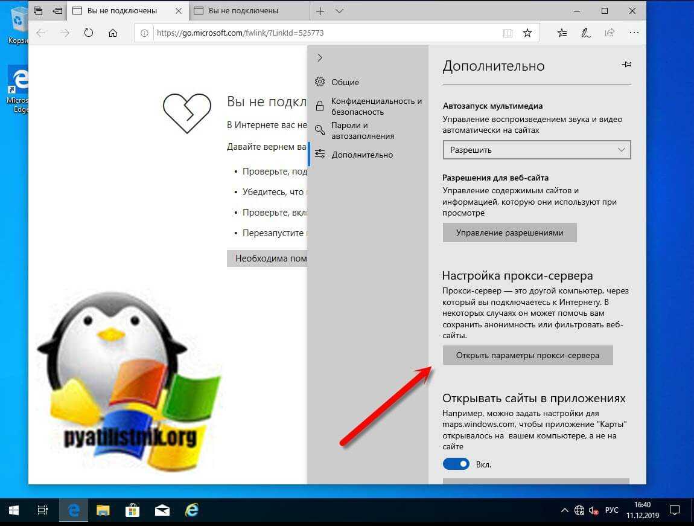Turn off Открывать сайты в приложениях toggle
This screenshot has height=526, width=694.
click(456, 464)
